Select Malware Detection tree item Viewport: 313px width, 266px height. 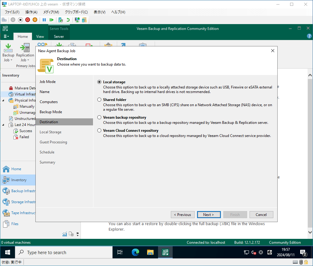coord(22,88)
